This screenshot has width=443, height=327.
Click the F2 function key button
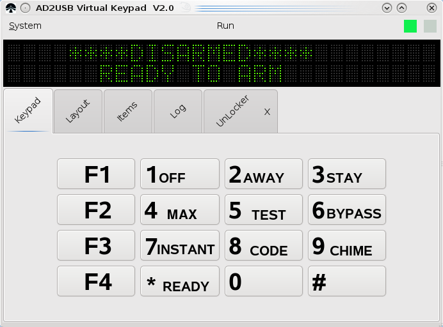click(96, 209)
